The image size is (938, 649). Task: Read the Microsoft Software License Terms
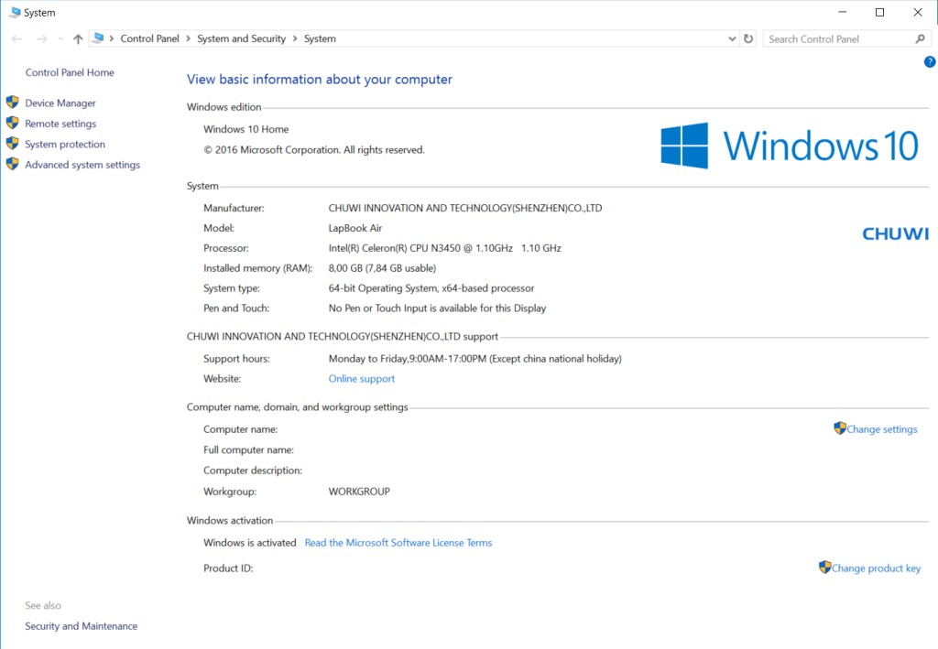coord(398,543)
